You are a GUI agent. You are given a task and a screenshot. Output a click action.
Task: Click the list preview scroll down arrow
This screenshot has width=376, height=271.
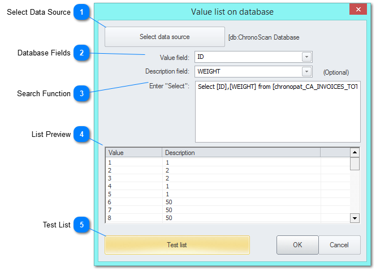coord(355,218)
